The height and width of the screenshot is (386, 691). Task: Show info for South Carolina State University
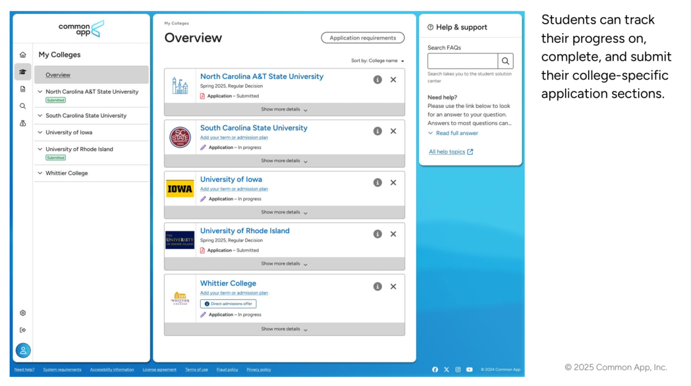377,131
